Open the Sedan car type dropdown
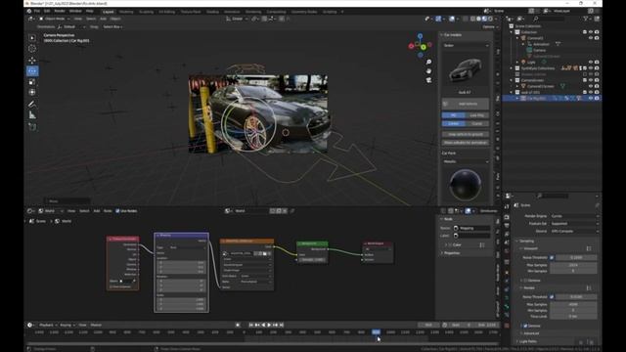The image size is (626, 352). (466, 46)
